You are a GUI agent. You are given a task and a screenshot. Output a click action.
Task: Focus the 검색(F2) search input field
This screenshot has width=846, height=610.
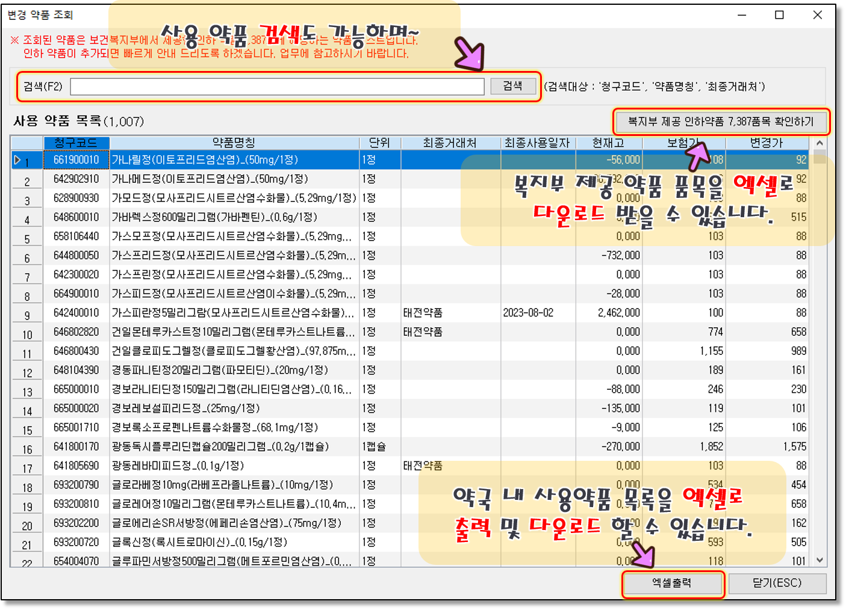click(277, 87)
